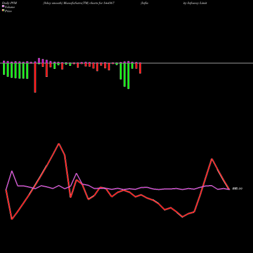Click the MunafaSutra charts for 544567 heading

click(x=79, y=3)
